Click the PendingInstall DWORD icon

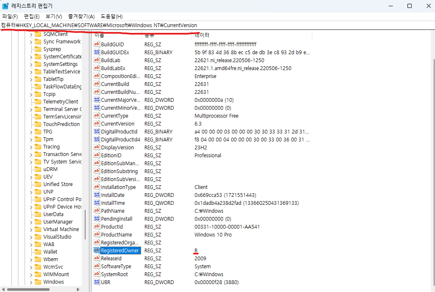pyautogui.click(x=96, y=219)
